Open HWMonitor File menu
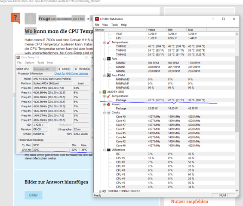 click(x=97, y=25)
